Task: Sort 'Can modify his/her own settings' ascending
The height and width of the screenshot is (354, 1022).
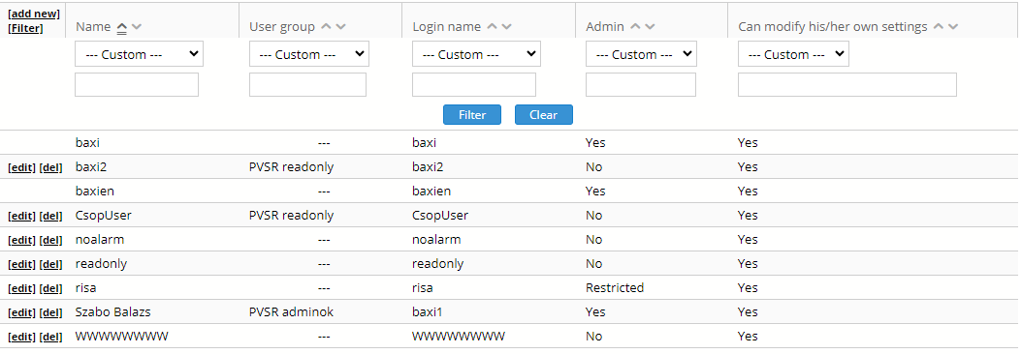Action: tap(939, 27)
